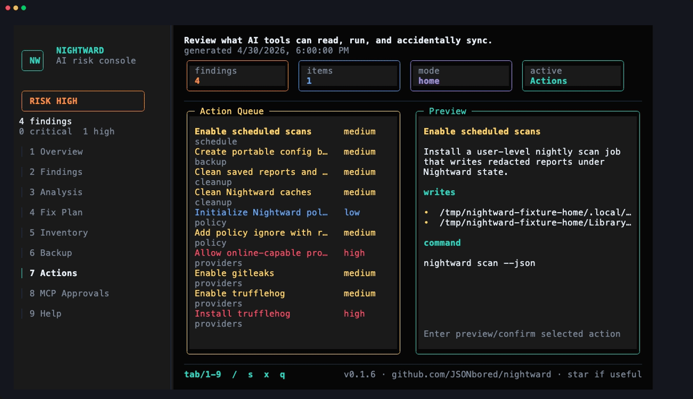
Task: Click the mode home card
Action: point(461,76)
